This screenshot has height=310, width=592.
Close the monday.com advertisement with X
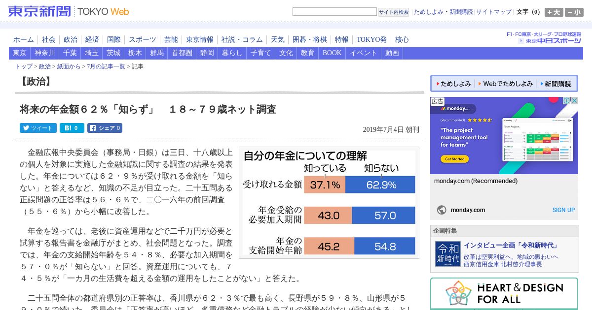pyautogui.click(x=574, y=101)
